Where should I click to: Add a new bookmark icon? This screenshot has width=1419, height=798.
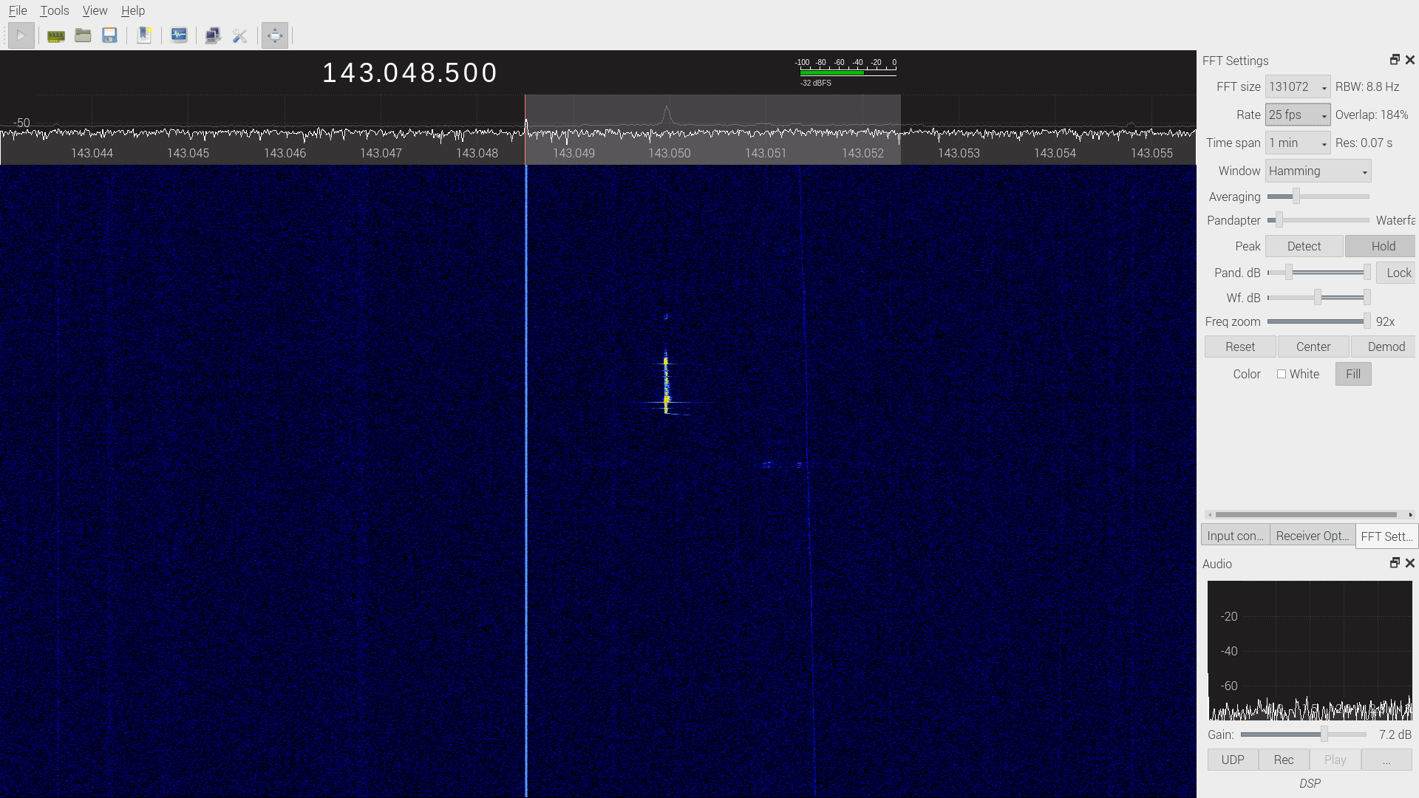click(x=144, y=35)
